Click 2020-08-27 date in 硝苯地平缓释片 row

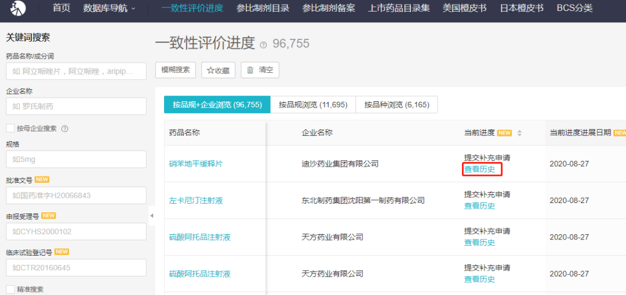click(x=569, y=164)
